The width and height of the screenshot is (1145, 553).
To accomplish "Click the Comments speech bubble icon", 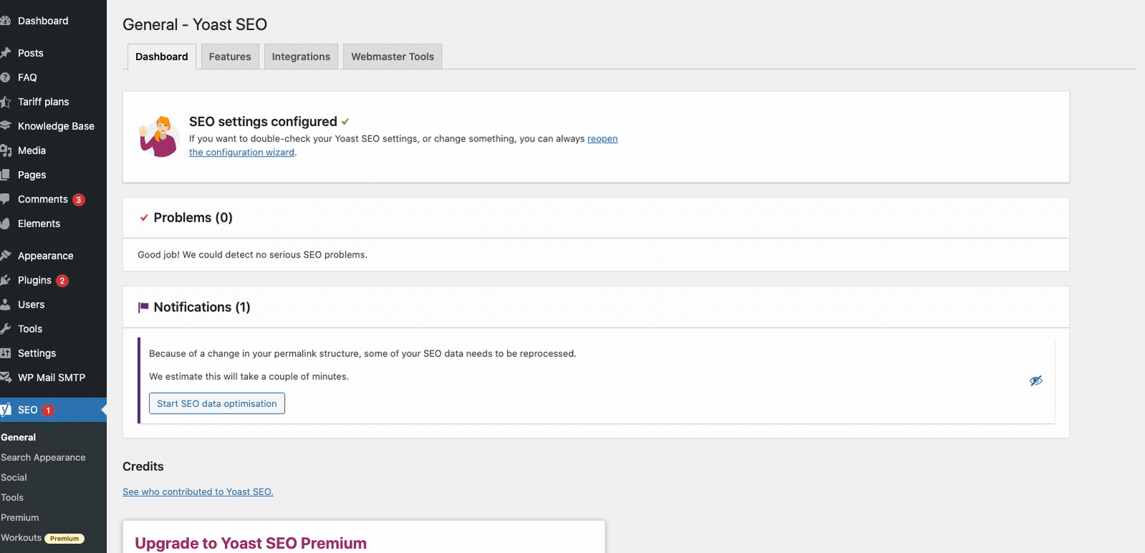I will tap(5, 199).
